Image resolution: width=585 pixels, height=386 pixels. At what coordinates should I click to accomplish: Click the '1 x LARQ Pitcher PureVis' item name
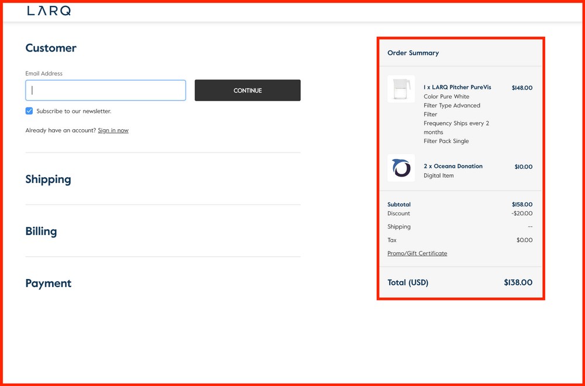point(457,87)
